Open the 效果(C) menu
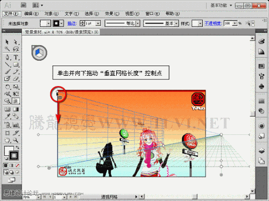The width and height of the screenshot is (269, 201). coord(112,14)
